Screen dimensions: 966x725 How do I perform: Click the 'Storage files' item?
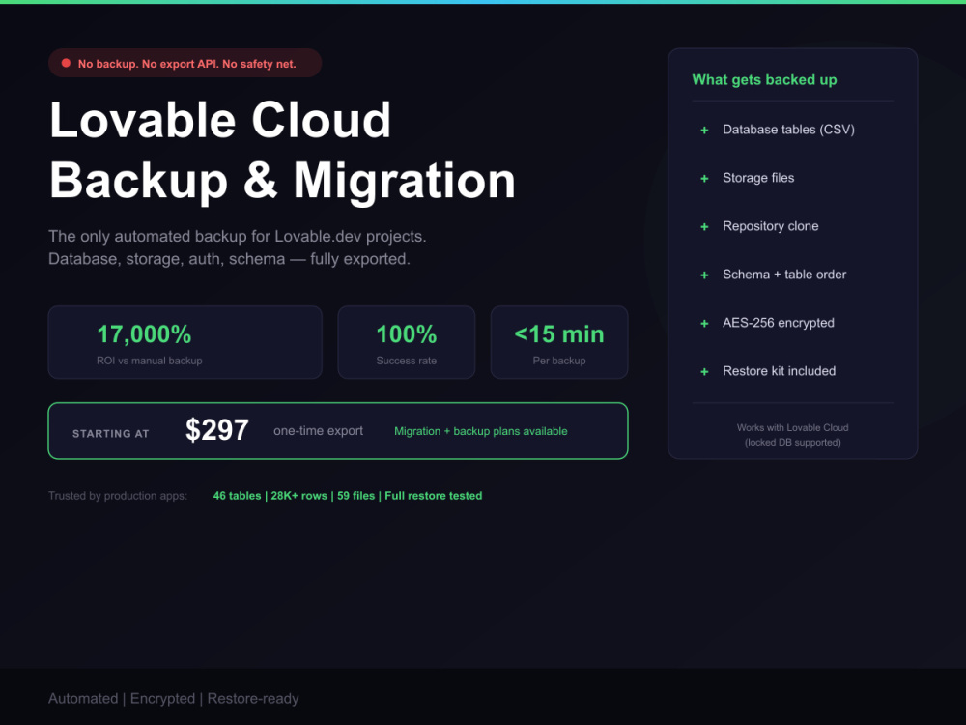click(x=758, y=178)
